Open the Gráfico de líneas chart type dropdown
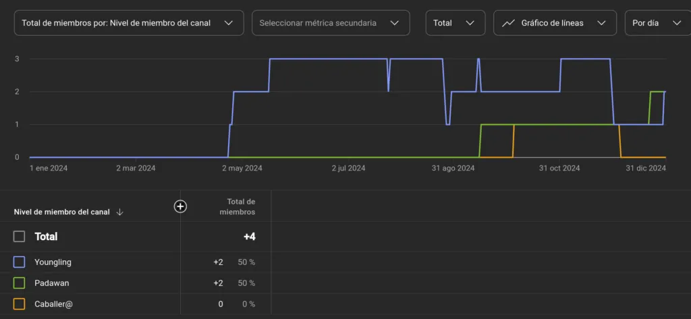 pyautogui.click(x=554, y=23)
